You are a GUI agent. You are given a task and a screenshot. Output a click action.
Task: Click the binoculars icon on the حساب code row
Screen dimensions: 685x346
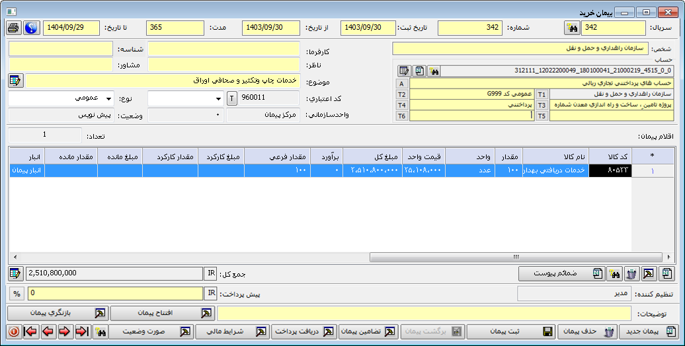[434, 71]
